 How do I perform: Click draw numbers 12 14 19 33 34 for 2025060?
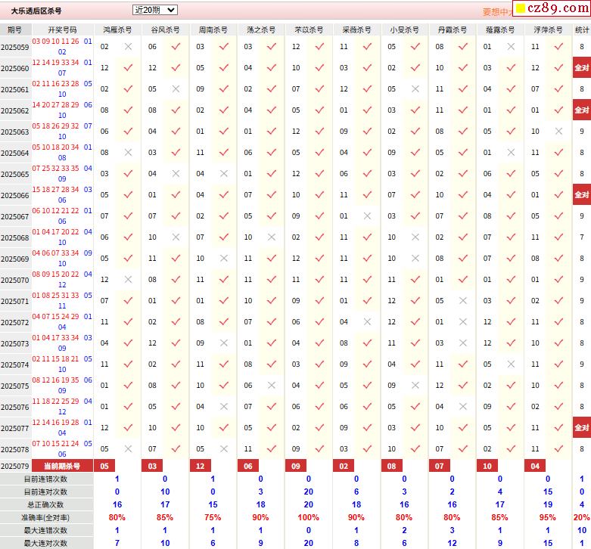pos(55,63)
